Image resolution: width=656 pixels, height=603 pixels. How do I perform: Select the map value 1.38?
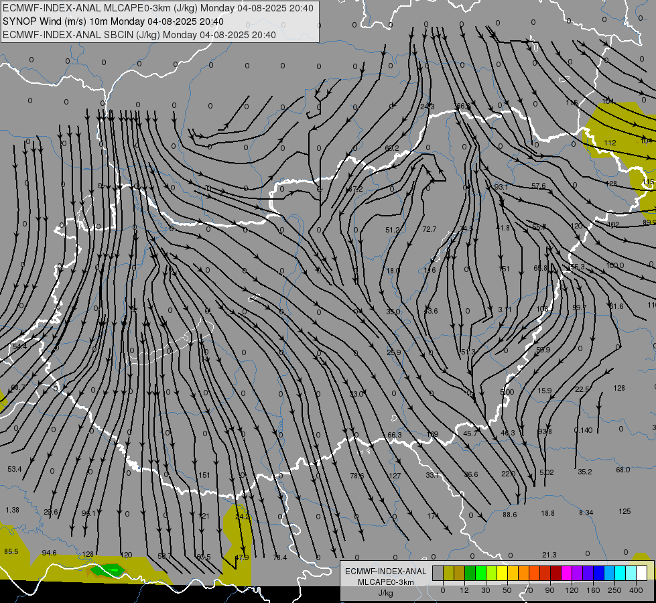[x=13, y=510]
